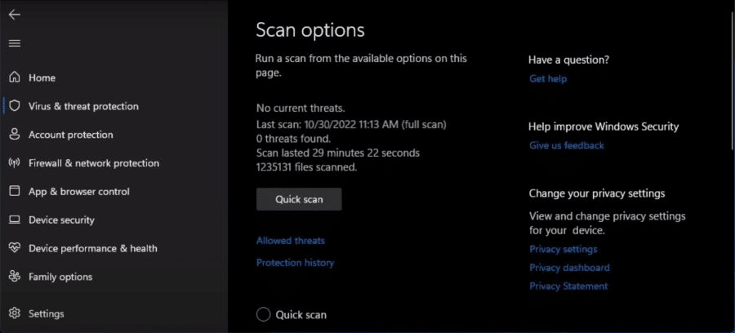The image size is (735, 333).
Task: Click the back arrow icon
Action: 15,15
